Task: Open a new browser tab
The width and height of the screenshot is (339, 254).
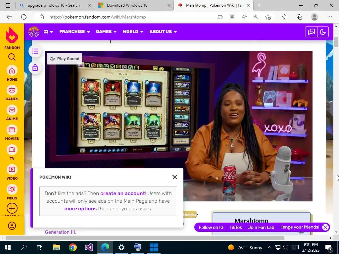Action: [259, 5]
